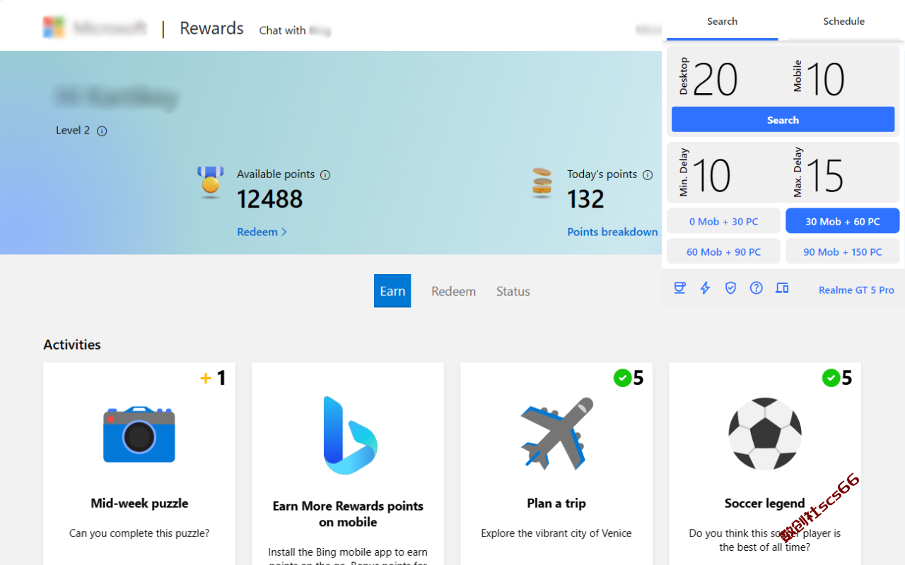Open the Mid-week puzzle card title
This screenshot has width=905, height=565.
(139, 504)
